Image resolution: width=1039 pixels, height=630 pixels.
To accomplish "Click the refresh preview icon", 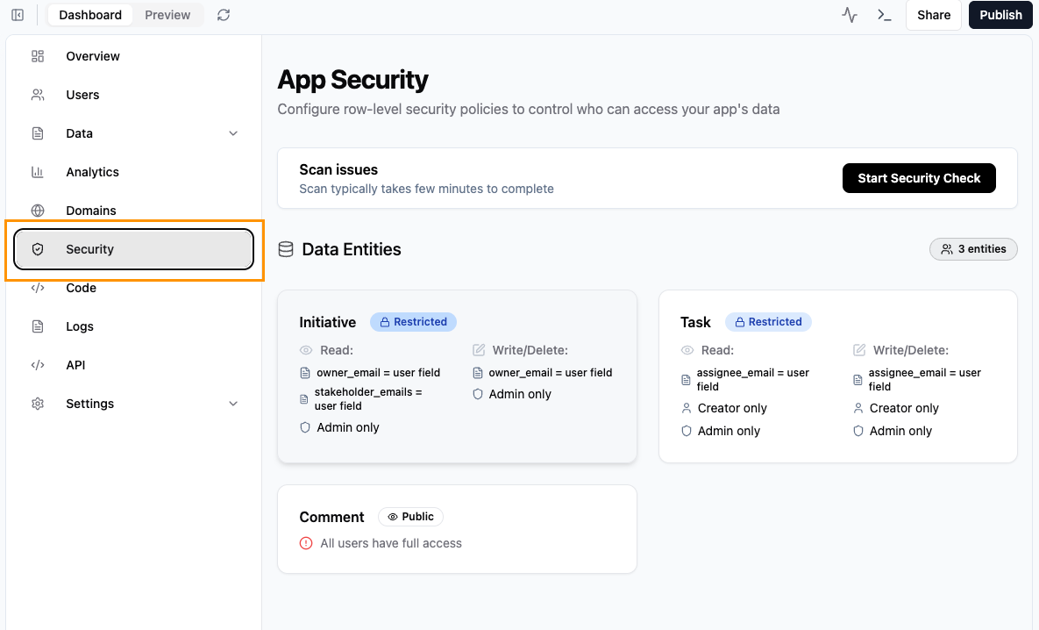I will pos(224,15).
